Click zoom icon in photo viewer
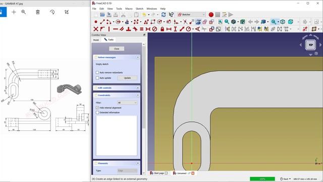 tap(24, 12)
